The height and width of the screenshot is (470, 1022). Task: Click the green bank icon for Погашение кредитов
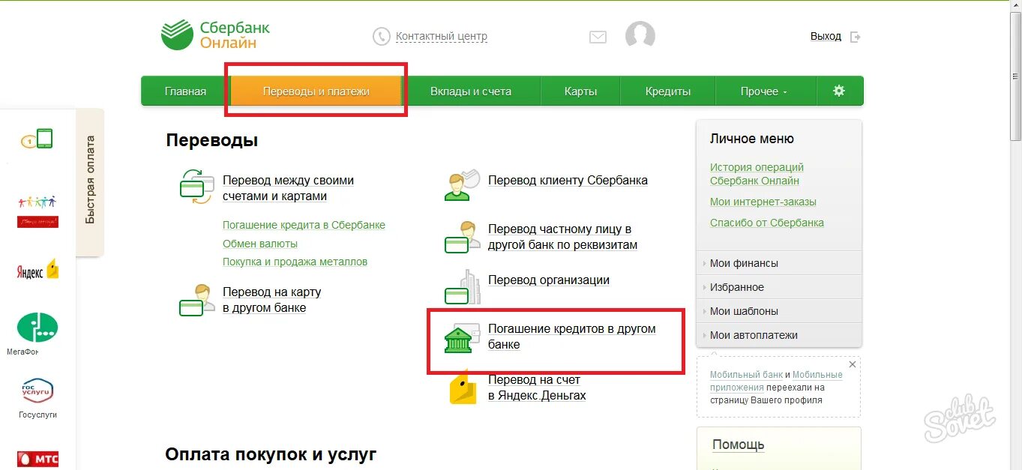pyautogui.click(x=462, y=338)
